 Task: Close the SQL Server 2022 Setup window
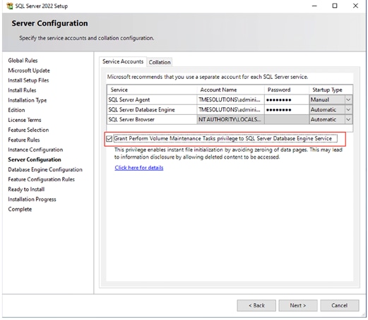click(355, 6)
